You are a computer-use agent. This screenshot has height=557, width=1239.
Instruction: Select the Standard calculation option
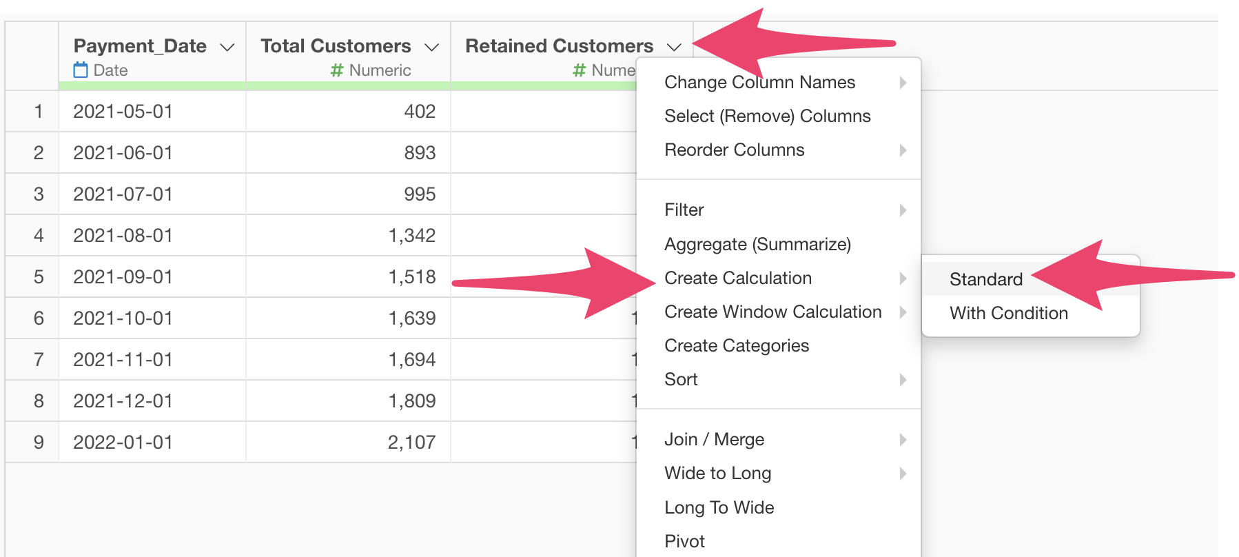coord(985,279)
